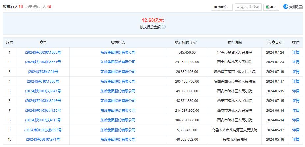Open case link (2024)陕03执221号
This screenshot has width=305, height=147.
tap(43, 72)
